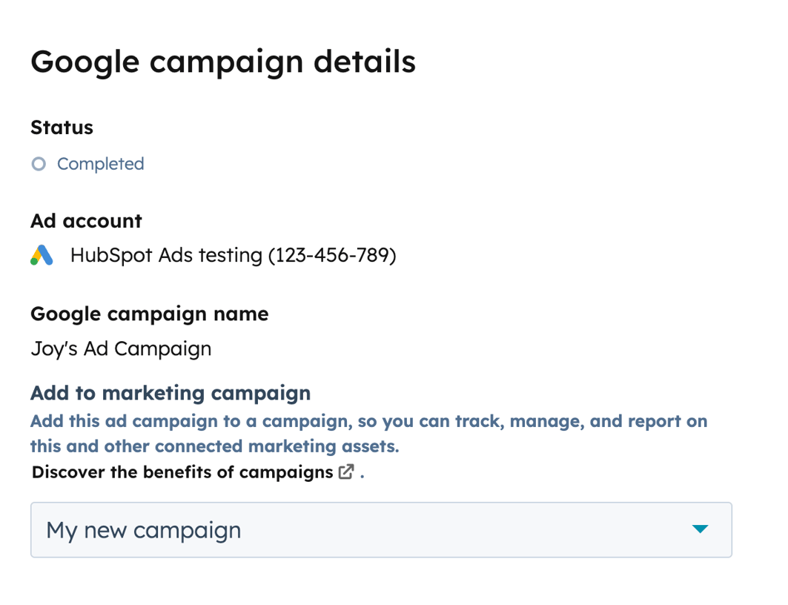Expand the marketing campaign selector

380,529
